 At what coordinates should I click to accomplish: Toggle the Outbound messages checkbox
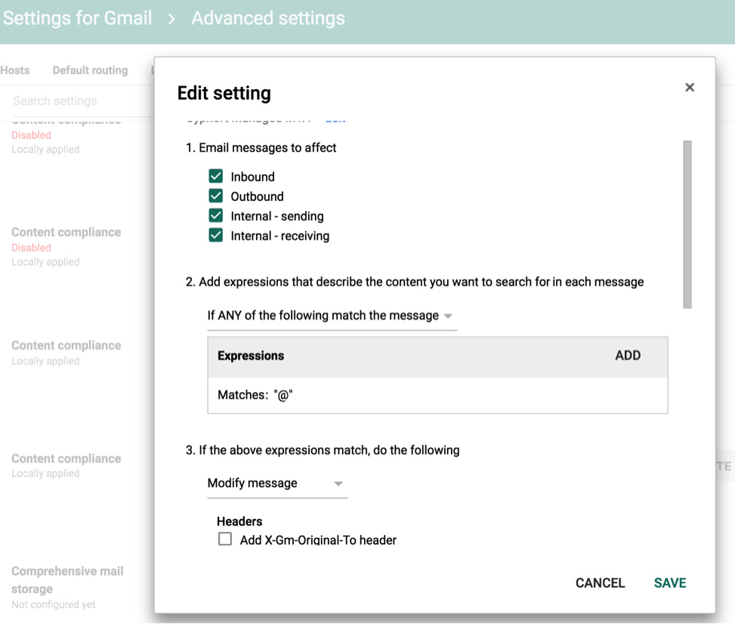click(x=216, y=196)
